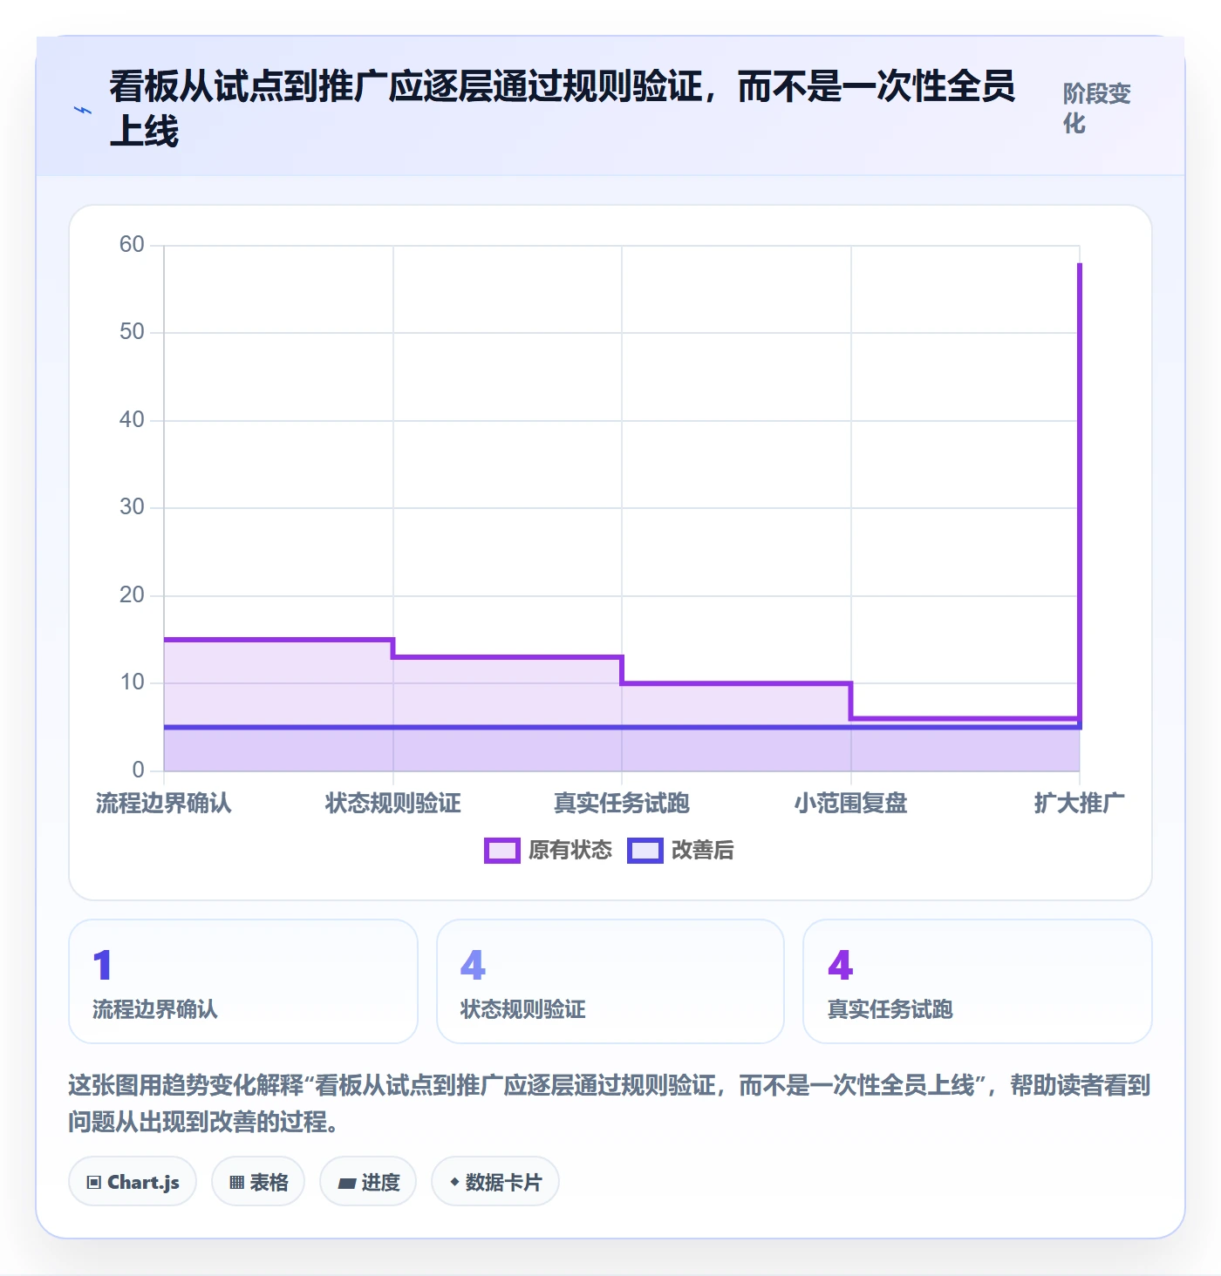The height and width of the screenshot is (1276, 1221).
Task: Select the 进度 tag chip
Action: pos(368,1182)
